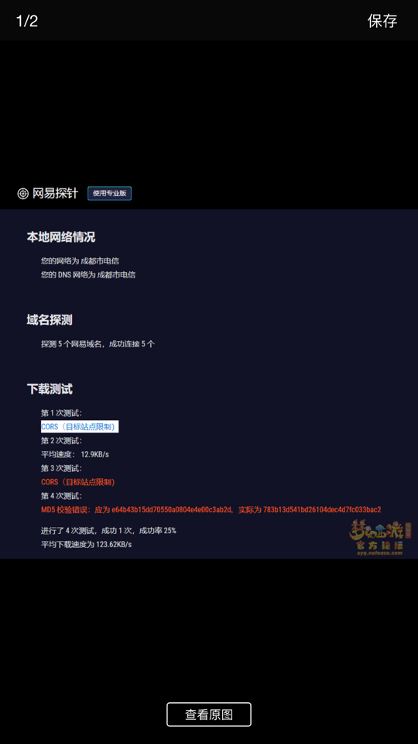The height and width of the screenshot is (744, 418).
Task: Open the original image via 查看原图
Action: [209, 714]
